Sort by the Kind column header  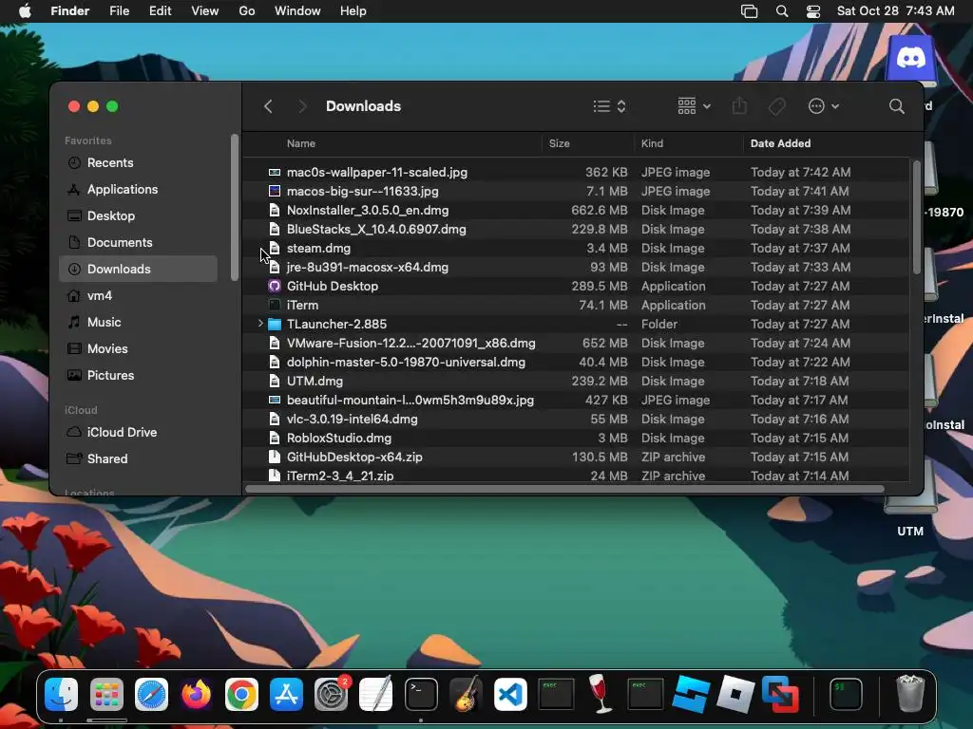coord(652,143)
